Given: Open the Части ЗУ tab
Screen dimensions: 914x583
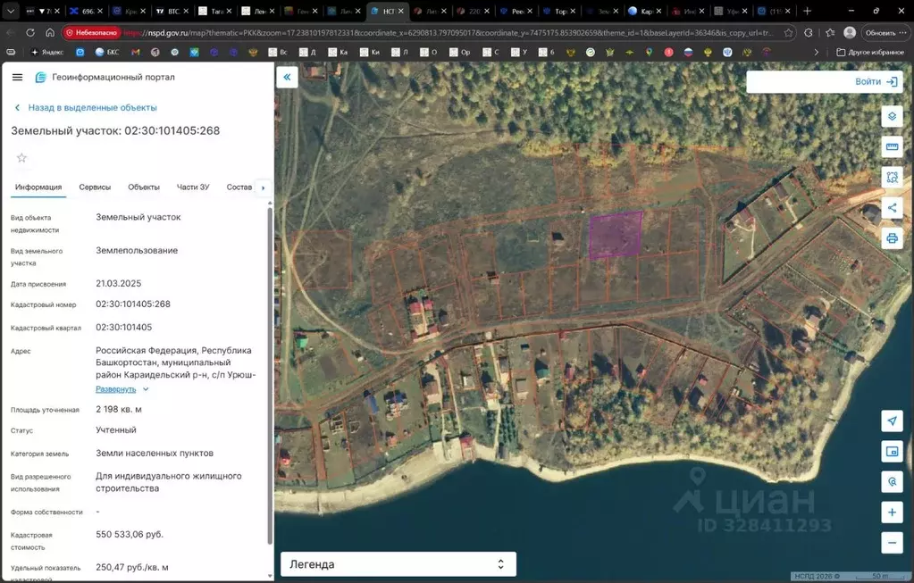Looking at the screenshot, I should pyautogui.click(x=193, y=187).
